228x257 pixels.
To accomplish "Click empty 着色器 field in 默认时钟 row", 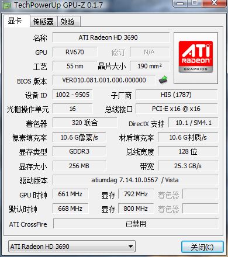I will pyautogui.click(x=201, y=209).
